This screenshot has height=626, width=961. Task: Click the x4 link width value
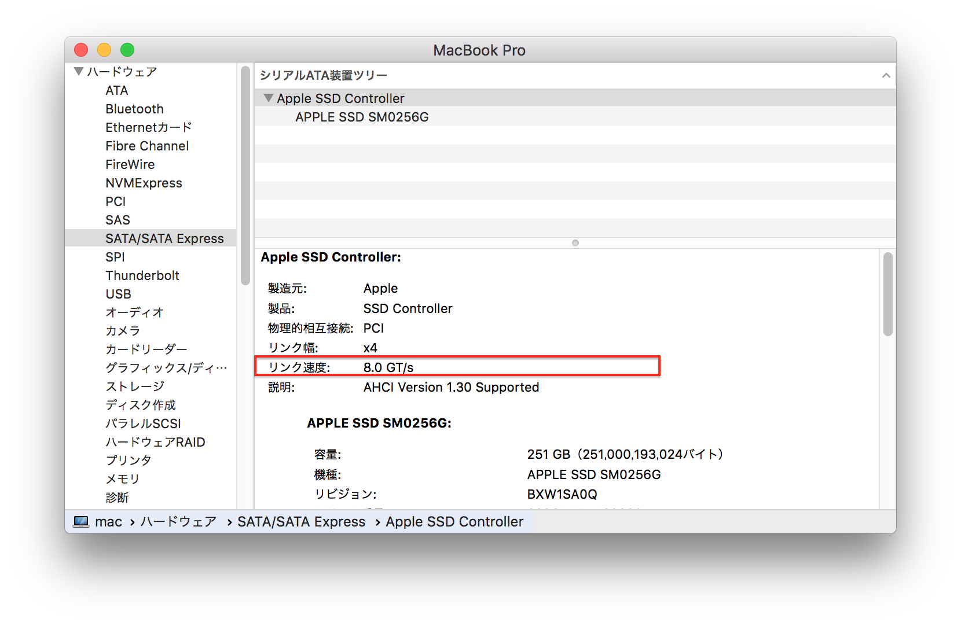coord(371,348)
